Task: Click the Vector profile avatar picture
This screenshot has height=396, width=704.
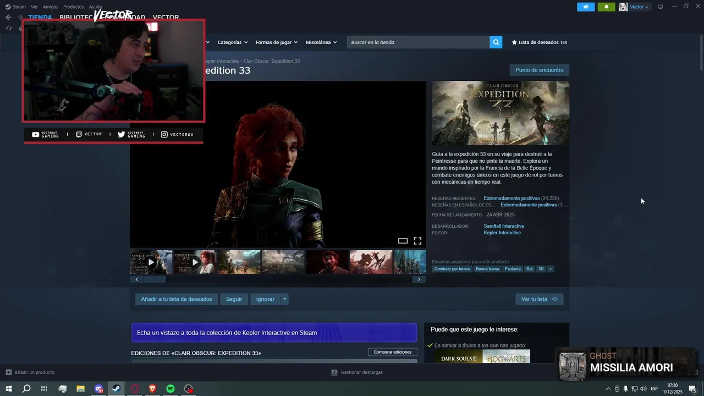Action: coord(623,7)
